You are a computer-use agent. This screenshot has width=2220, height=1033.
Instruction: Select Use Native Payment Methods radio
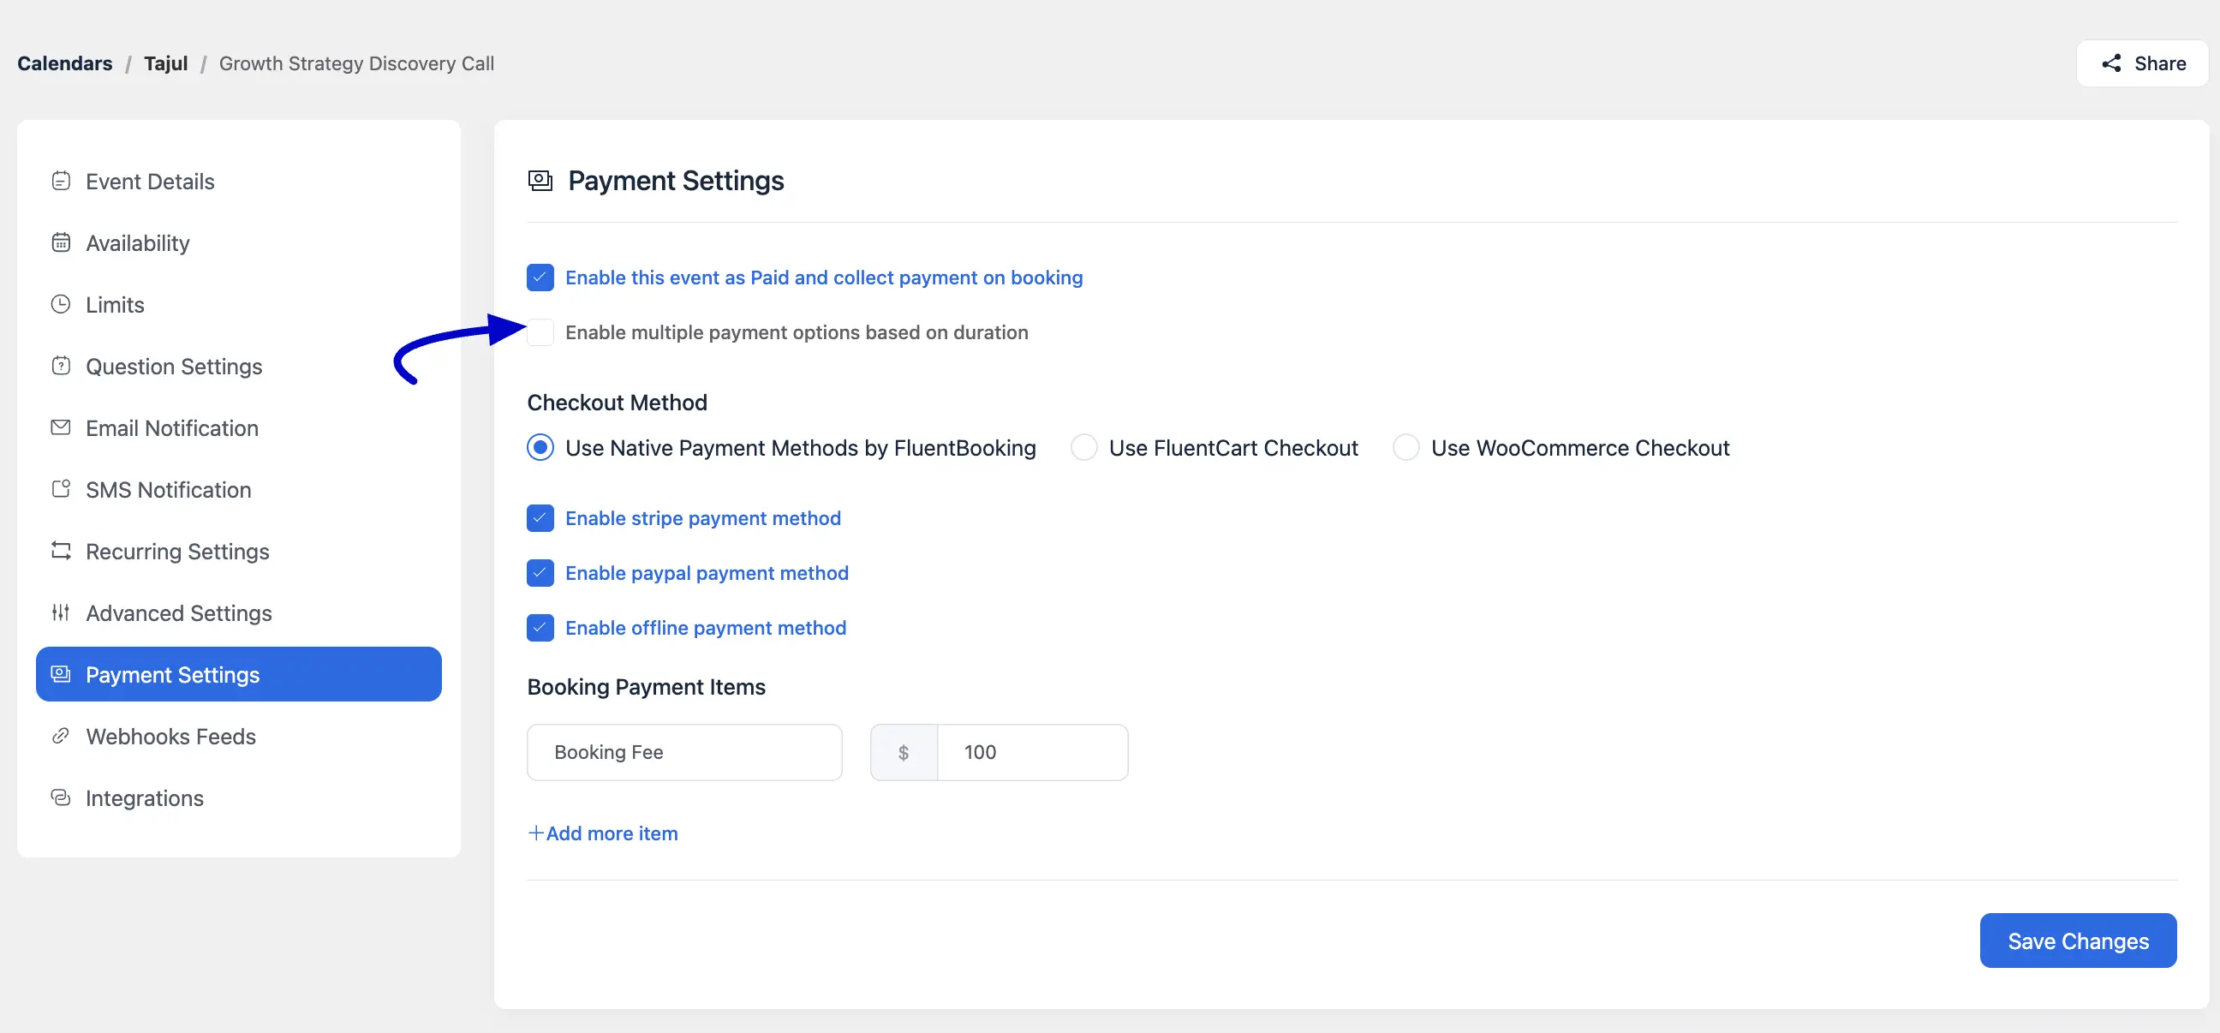coord(540,447)
